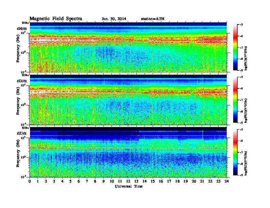270x208 pixels.
Task: Click the "-5" tick on the dH/dt colorbar
Action: 241,25
